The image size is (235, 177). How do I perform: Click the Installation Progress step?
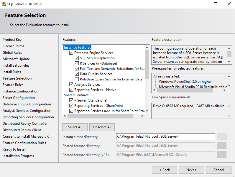pyautogui.click(x=18, y=156)
